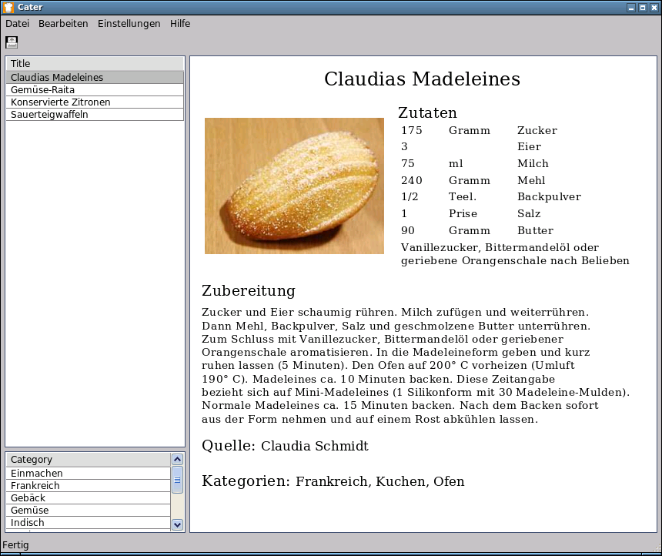Open the Bearbeiten menu
662x556 pixels.
tap(63, 24)
